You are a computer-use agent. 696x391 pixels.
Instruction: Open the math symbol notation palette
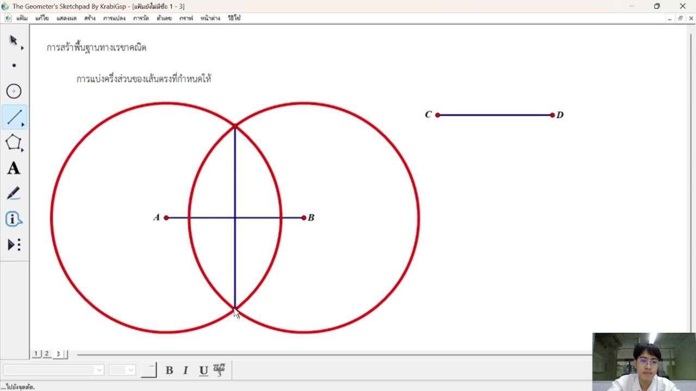[x=219, y=370]
